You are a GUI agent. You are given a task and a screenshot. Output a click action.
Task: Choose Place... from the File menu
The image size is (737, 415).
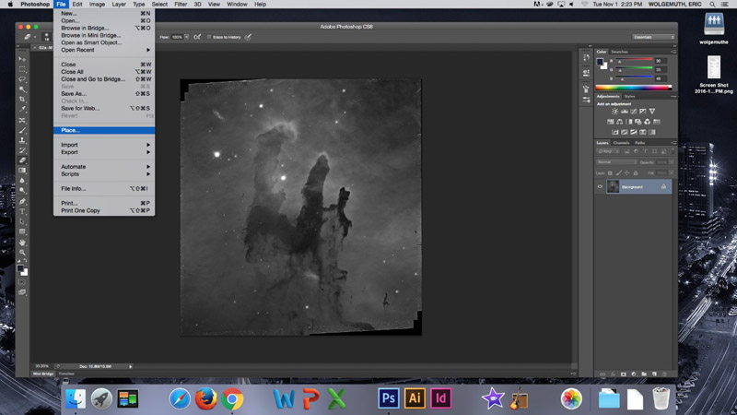70,130
